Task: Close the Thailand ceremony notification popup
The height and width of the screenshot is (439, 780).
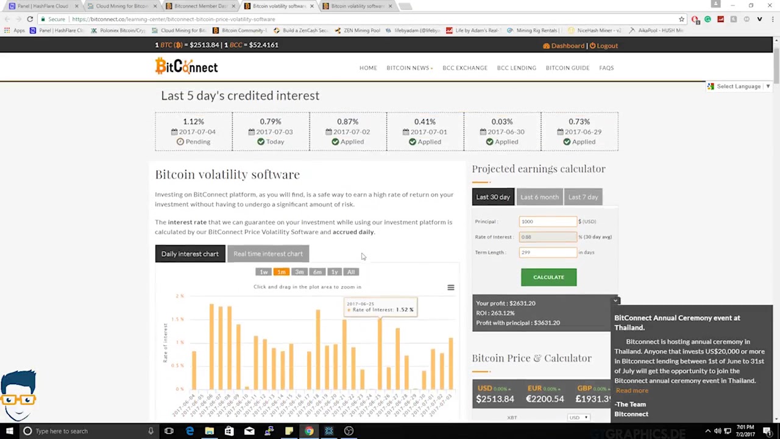Action: coord(616,301)
